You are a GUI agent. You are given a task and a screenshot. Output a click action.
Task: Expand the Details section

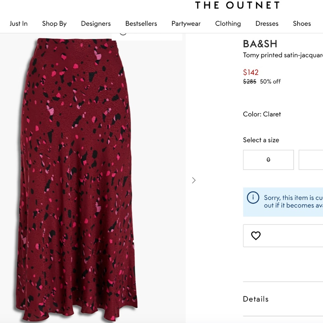(255, 299)
